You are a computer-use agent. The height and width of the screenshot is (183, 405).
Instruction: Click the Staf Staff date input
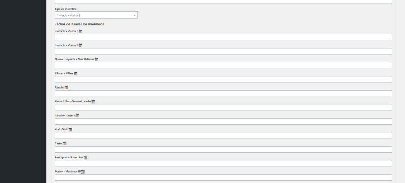[x=223, y=135]
